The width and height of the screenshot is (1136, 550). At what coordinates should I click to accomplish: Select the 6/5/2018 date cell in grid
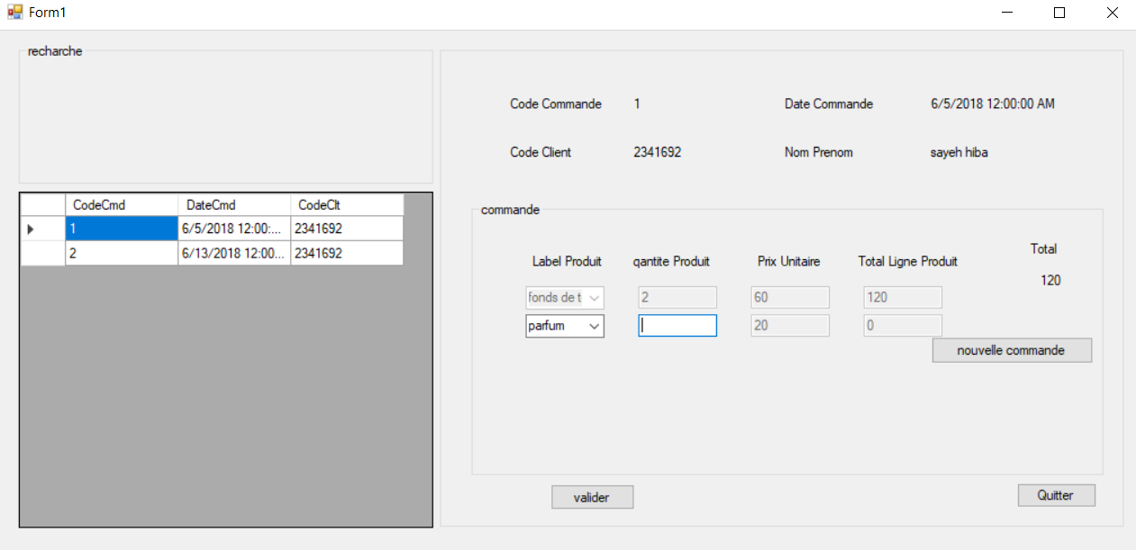click(x=234, y=229)
